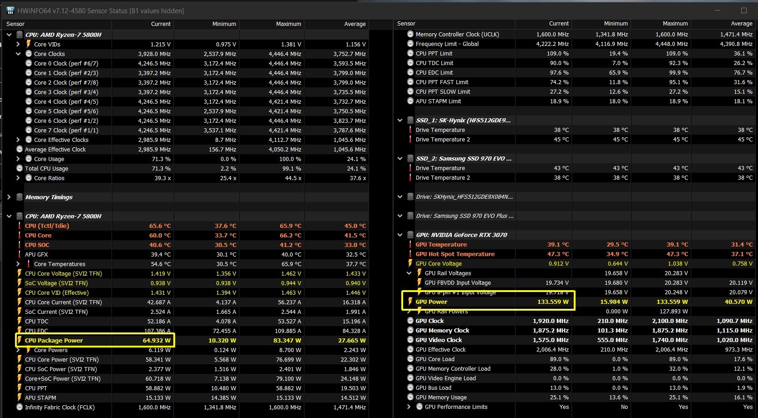Select the 'GPU Video Engine Load' row label
This screenshot has height=418, width=758.
[x=446, y=378]
